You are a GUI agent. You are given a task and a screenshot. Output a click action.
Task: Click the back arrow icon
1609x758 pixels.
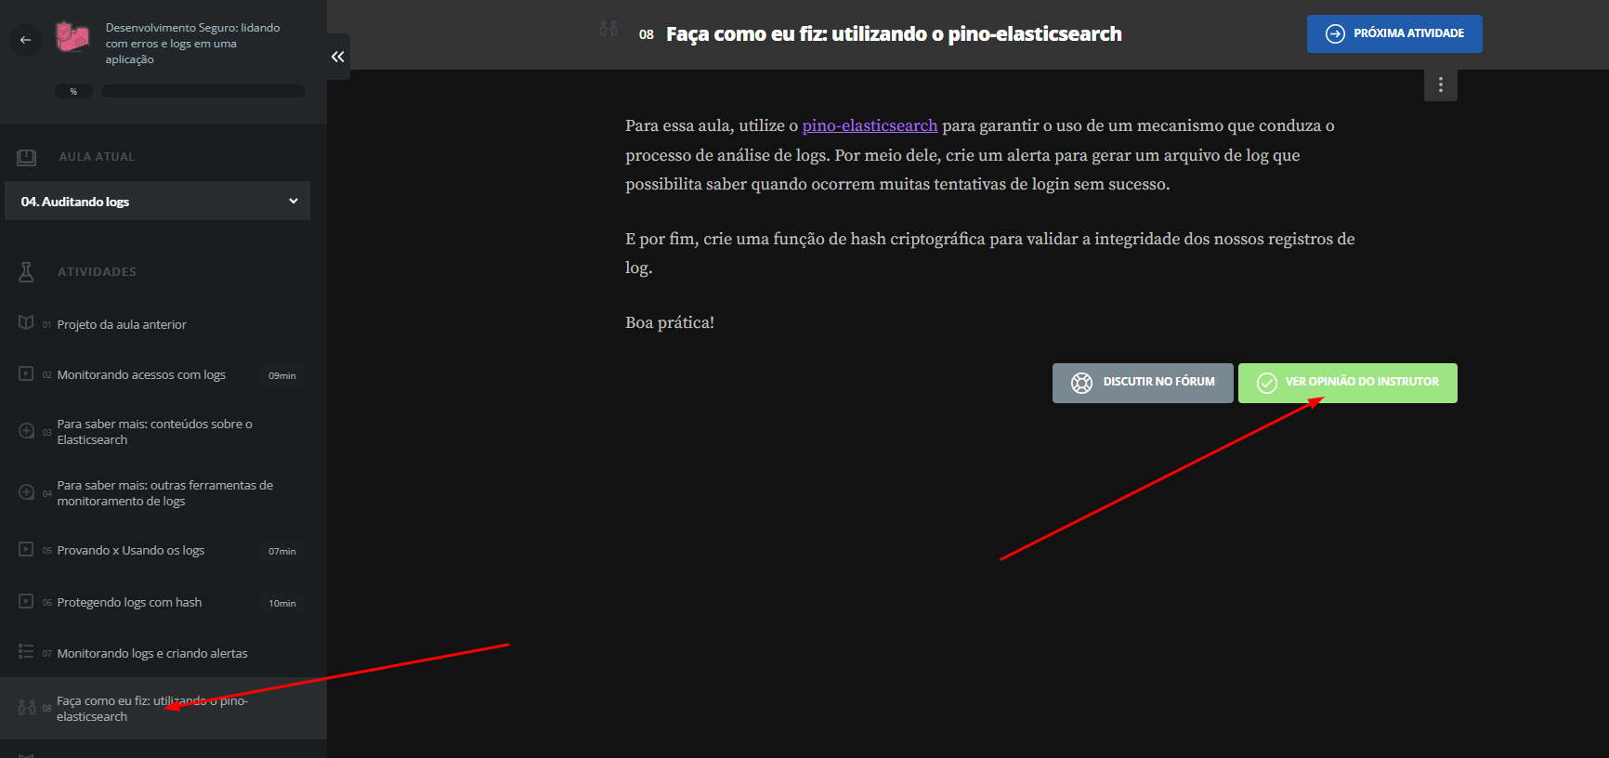coord(25,40)
